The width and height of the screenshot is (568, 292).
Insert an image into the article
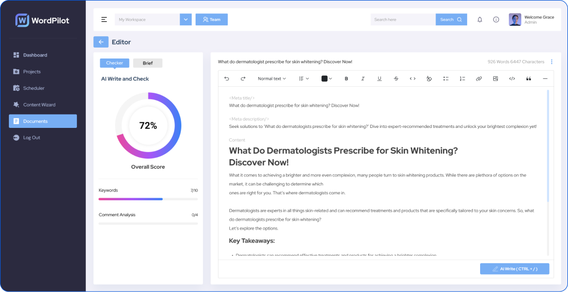(495, 78)
